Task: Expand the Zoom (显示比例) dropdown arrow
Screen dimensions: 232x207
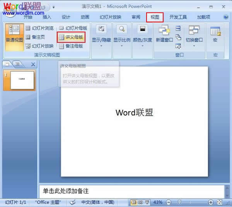Action: 122,46
